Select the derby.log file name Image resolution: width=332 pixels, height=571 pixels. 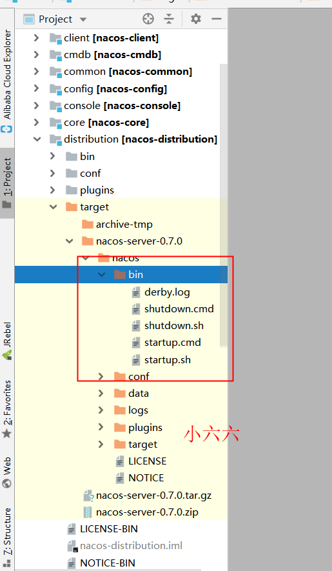point(167,292)
